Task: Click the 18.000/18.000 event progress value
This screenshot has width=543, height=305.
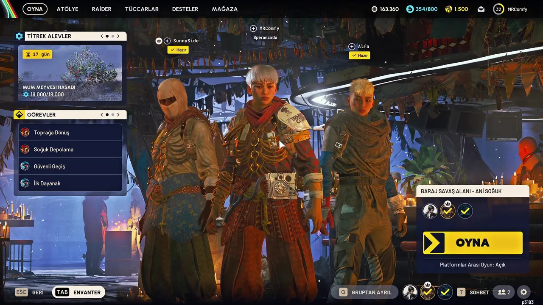Action: pyautogui.click(x=47, y=94)
